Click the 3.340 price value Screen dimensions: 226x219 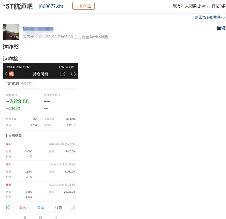(29, 197)
